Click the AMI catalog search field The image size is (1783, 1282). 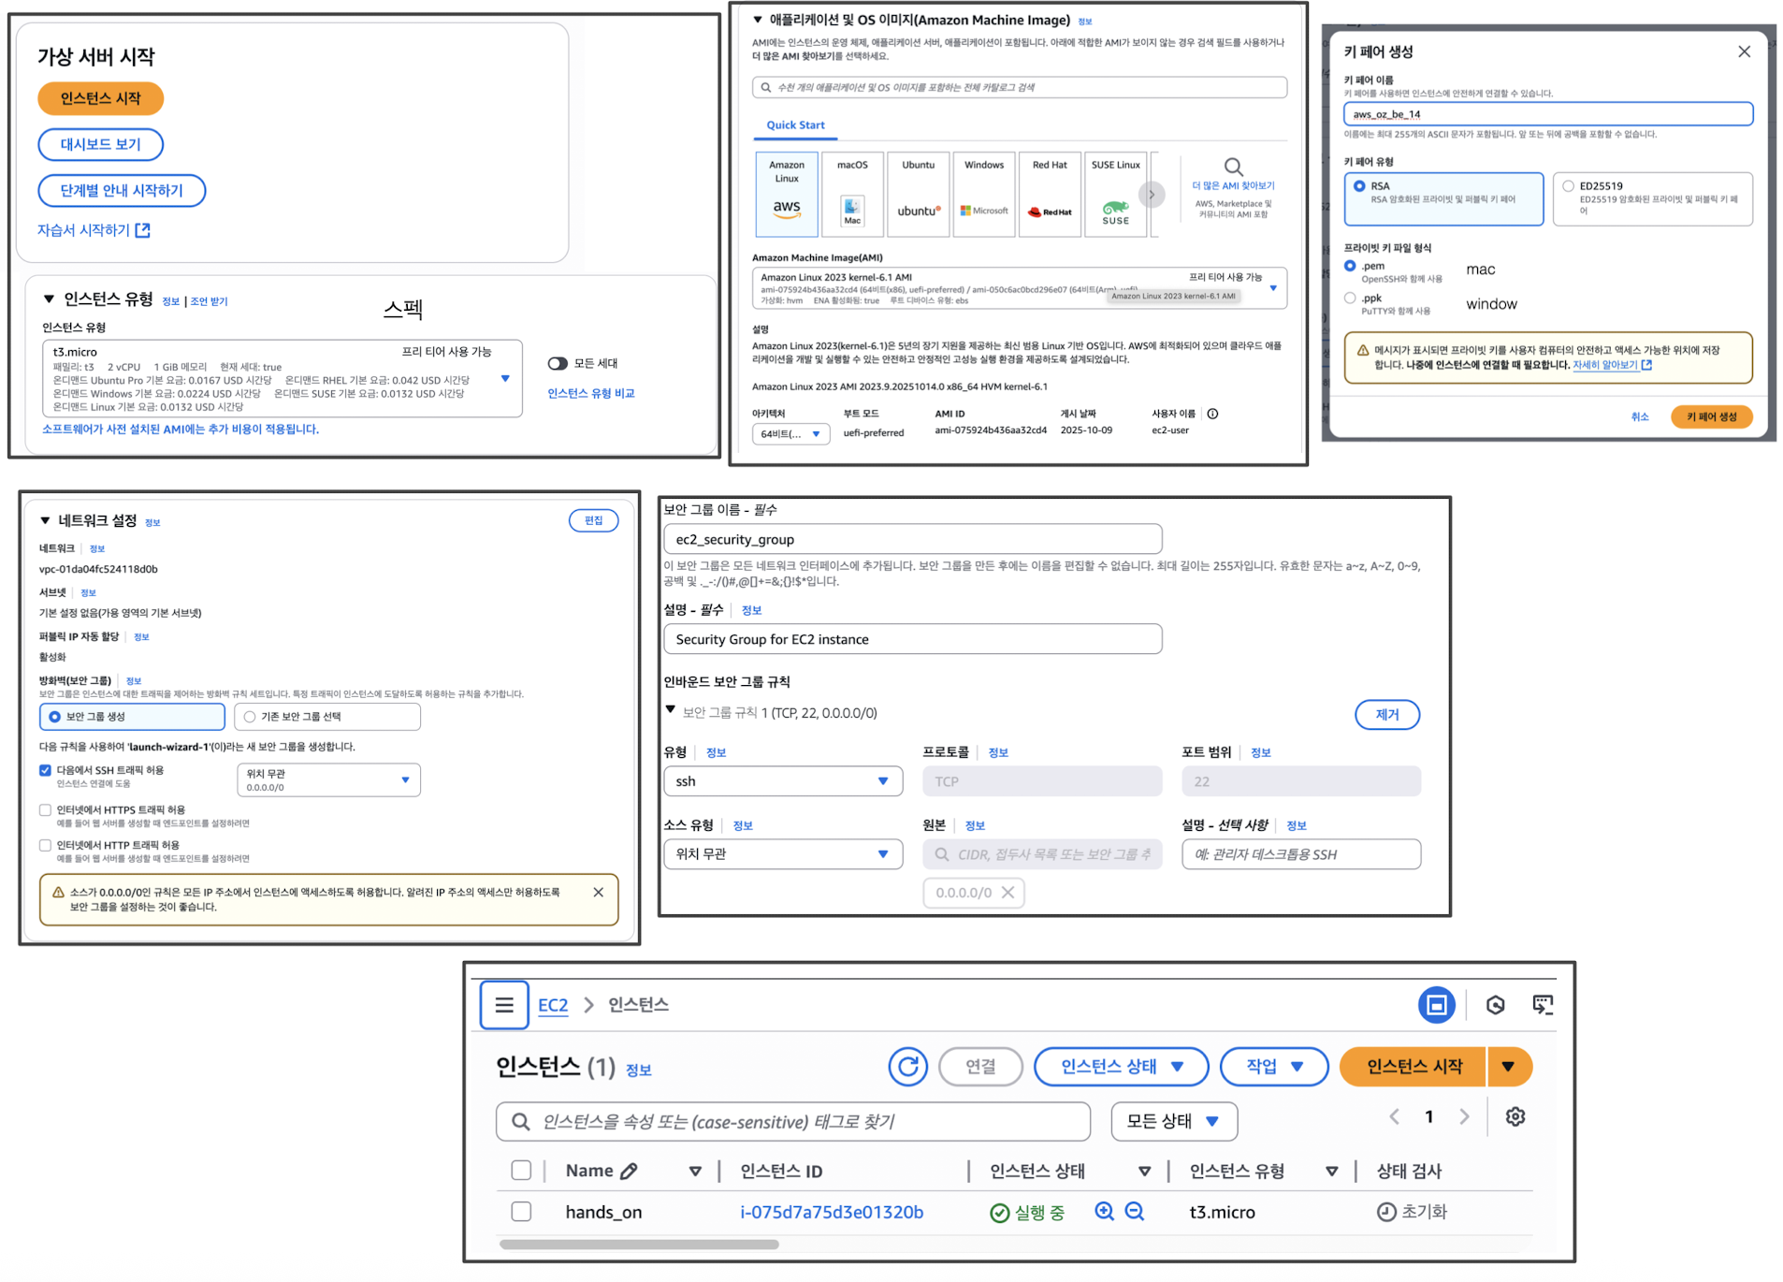tap(1019, 87)
